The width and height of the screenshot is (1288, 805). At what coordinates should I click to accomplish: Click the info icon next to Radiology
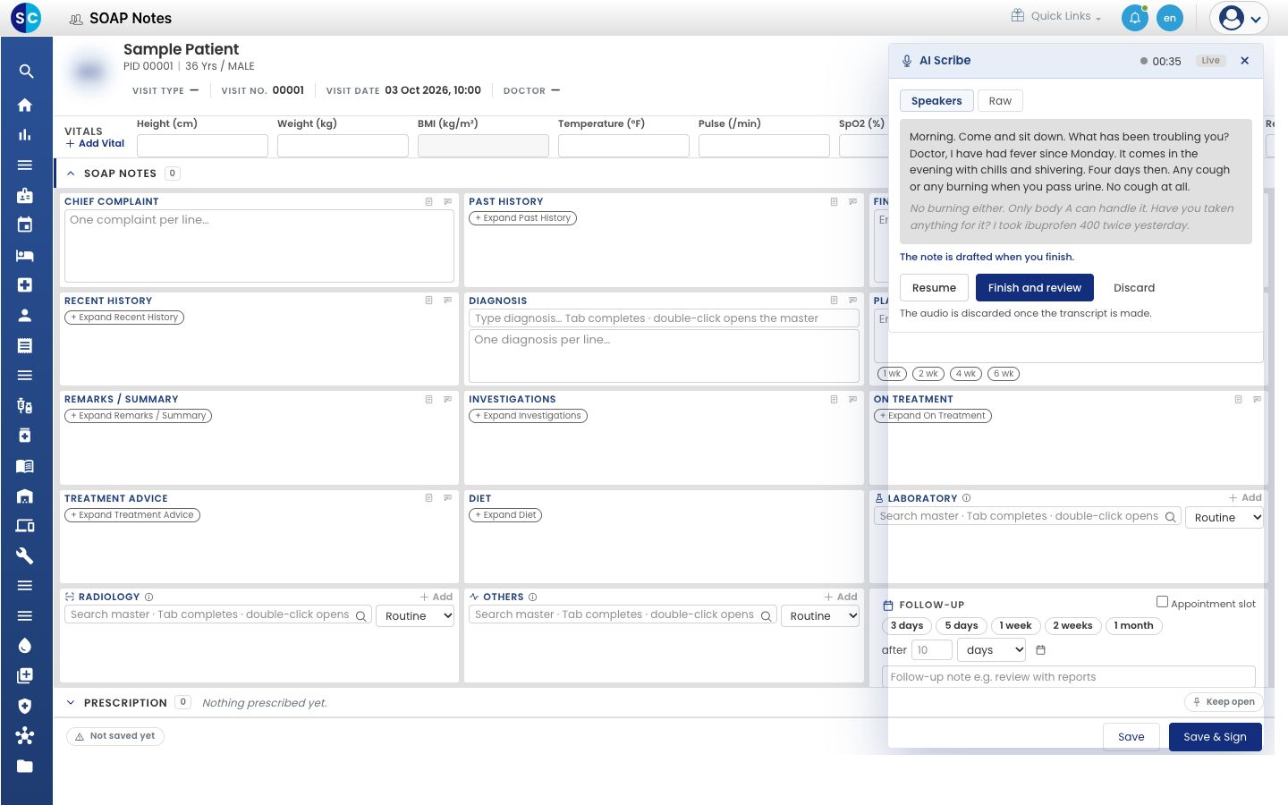coord(148,597)
